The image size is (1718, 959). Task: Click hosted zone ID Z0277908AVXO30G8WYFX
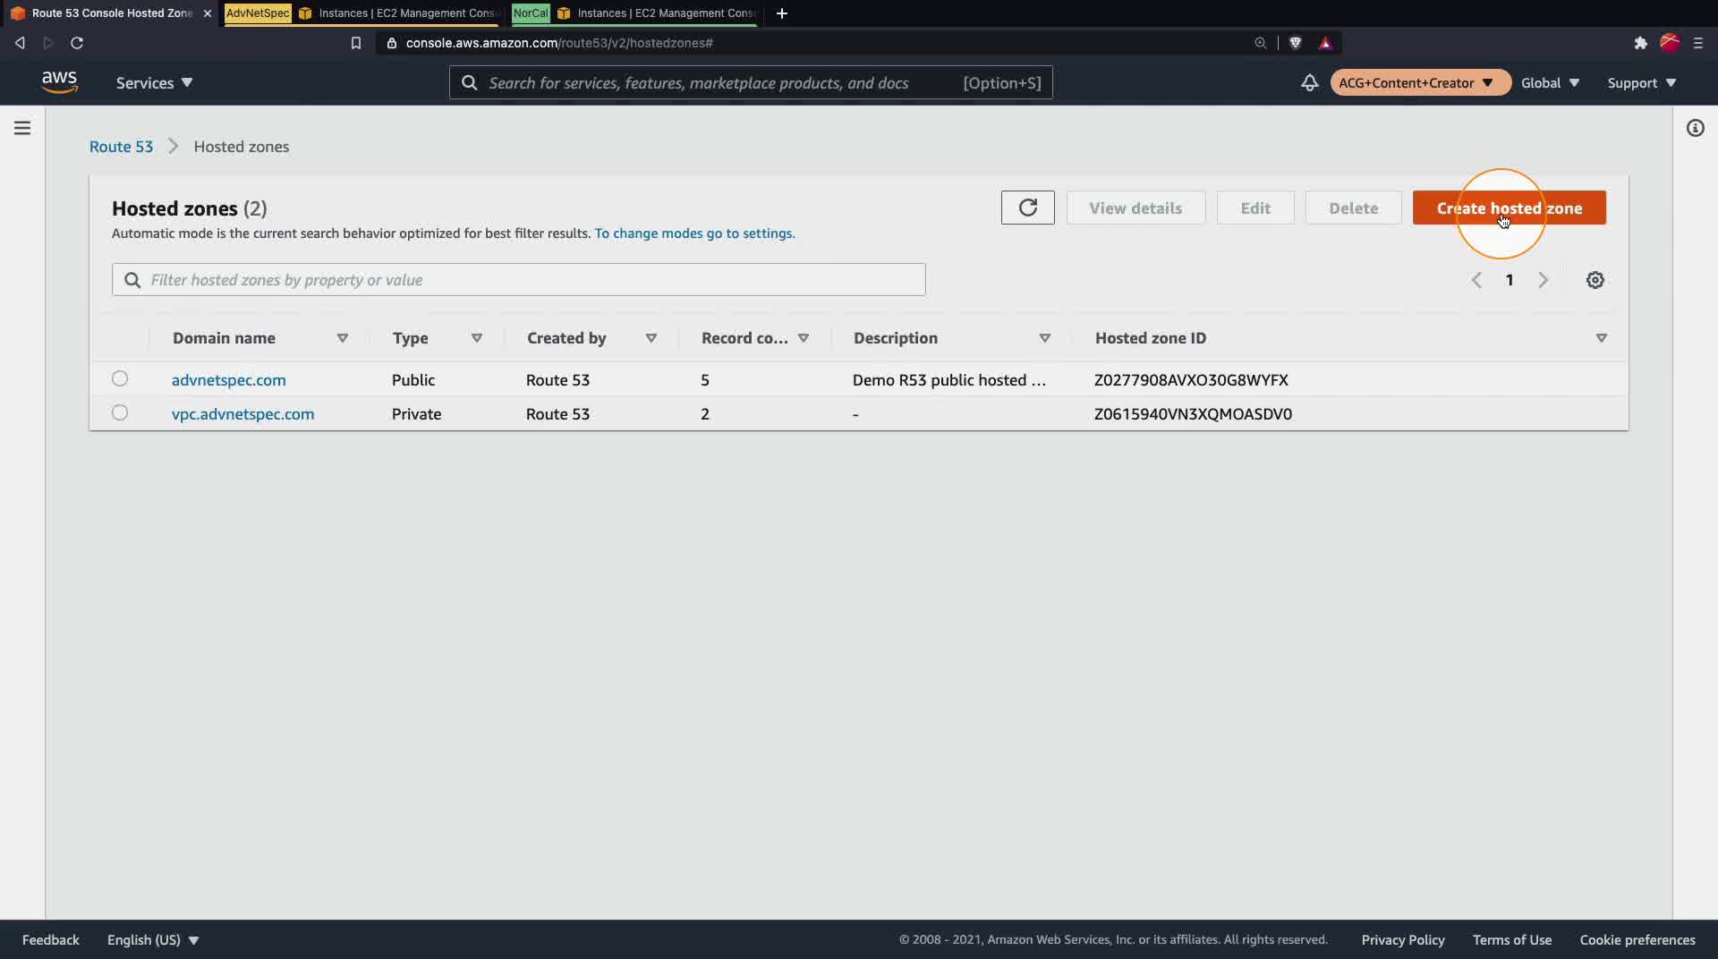tap(1191, 379)
